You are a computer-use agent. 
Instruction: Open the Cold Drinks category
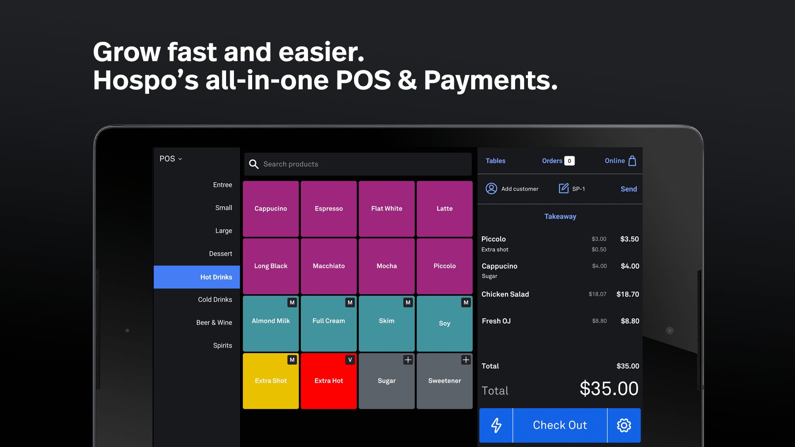(x=197, y=300)
